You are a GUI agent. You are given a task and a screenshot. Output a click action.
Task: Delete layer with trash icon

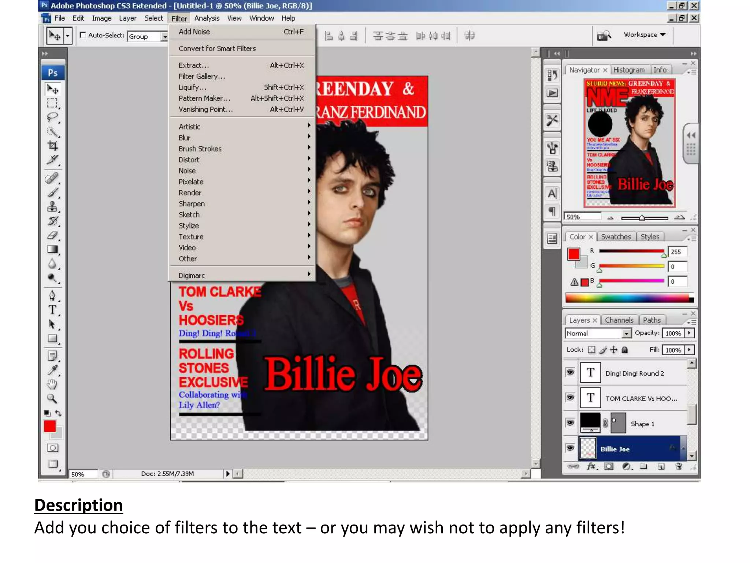[679, 466]
